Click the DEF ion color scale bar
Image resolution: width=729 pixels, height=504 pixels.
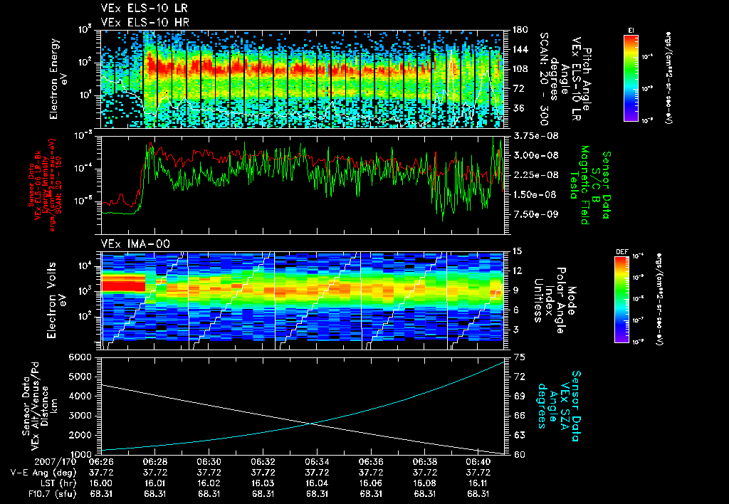point(622,300)
